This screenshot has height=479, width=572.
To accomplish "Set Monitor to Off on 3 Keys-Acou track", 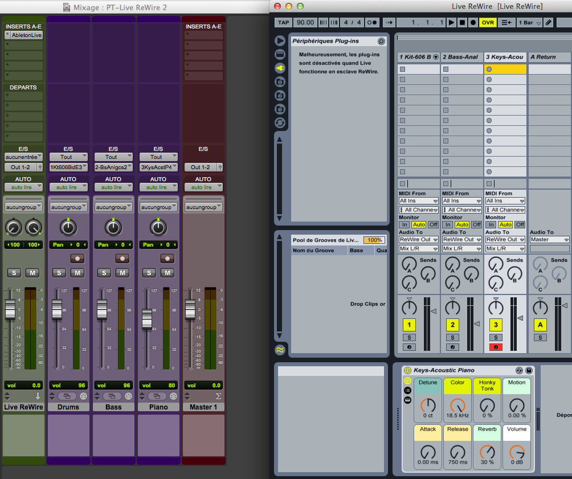I will pos(520,225).
